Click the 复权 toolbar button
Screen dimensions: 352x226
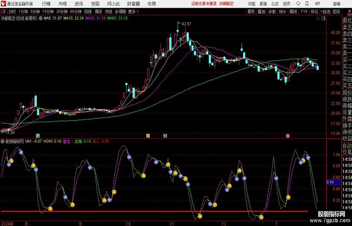pyautogui.click(x=251, y=12)
